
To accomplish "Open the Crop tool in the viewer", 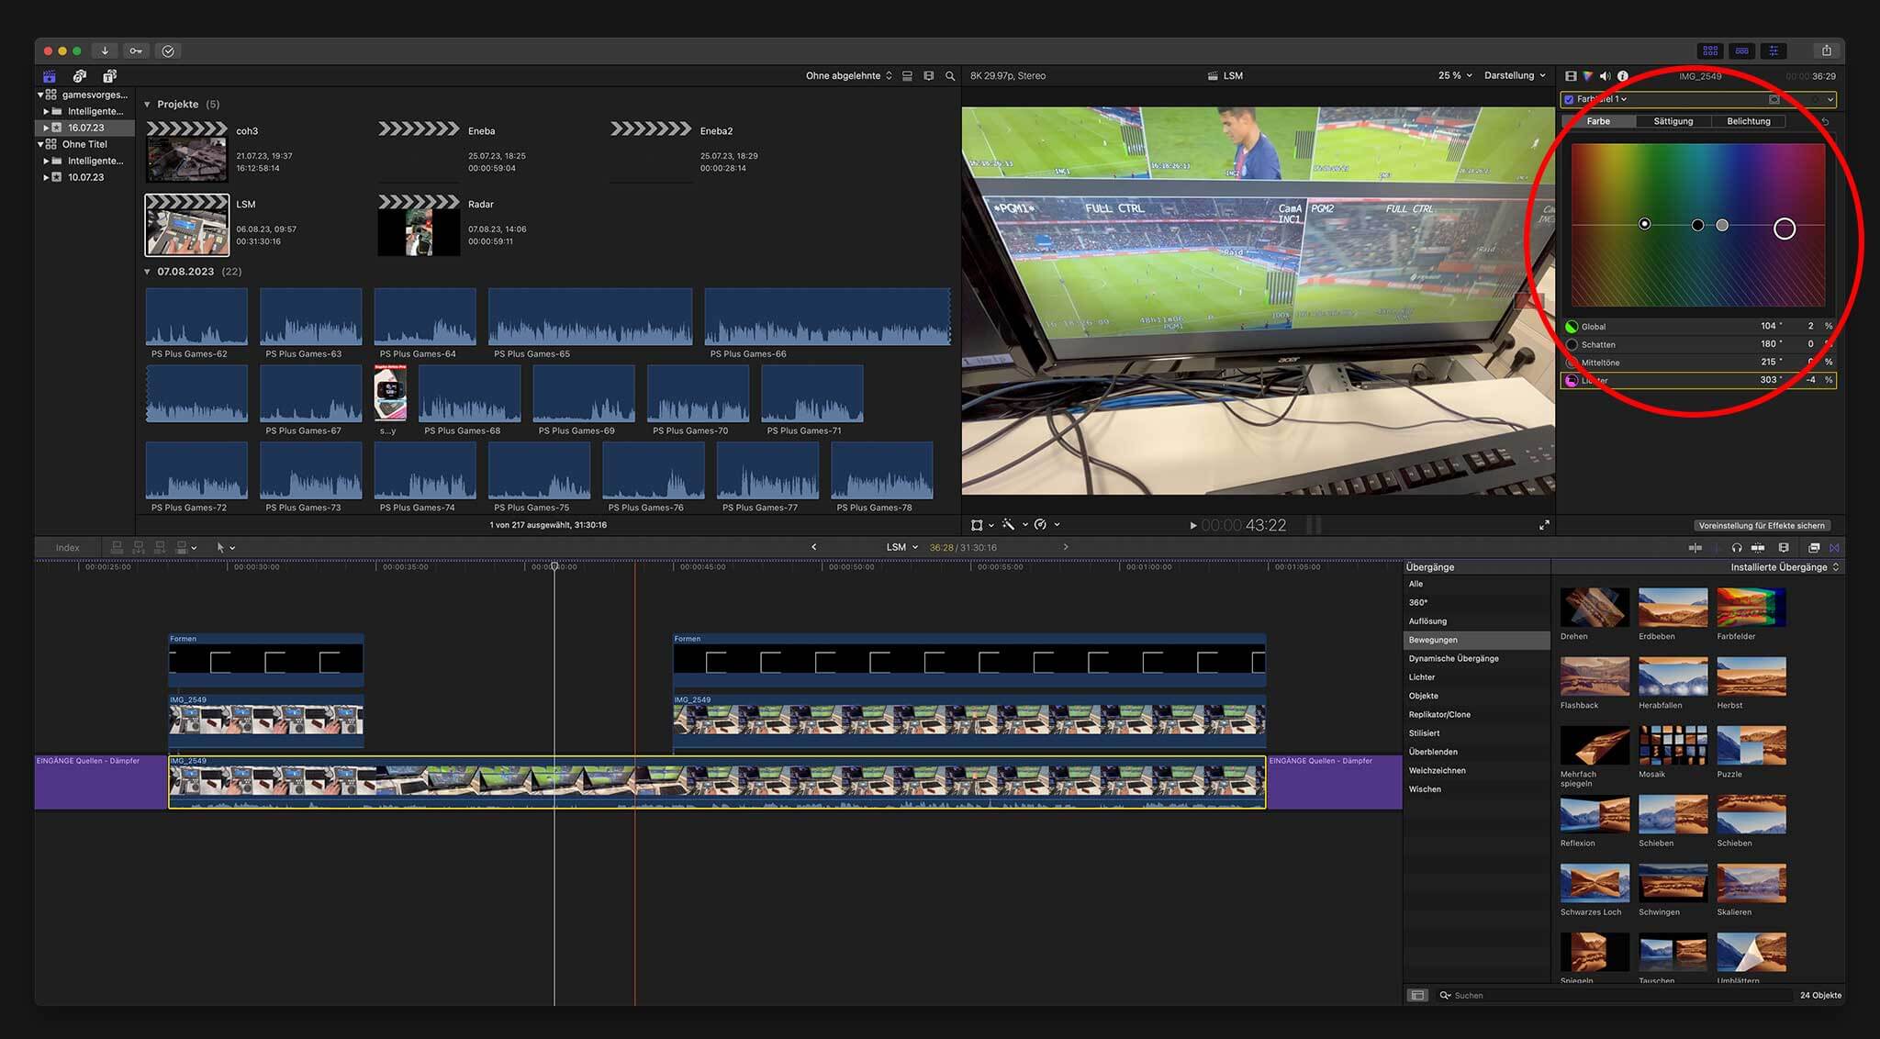I will click(979, 524).
